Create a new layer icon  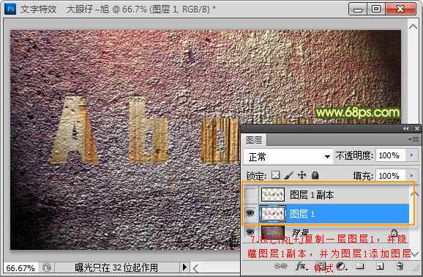380,267
